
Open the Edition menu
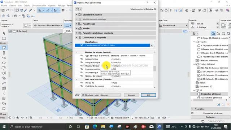coord(13,5)
